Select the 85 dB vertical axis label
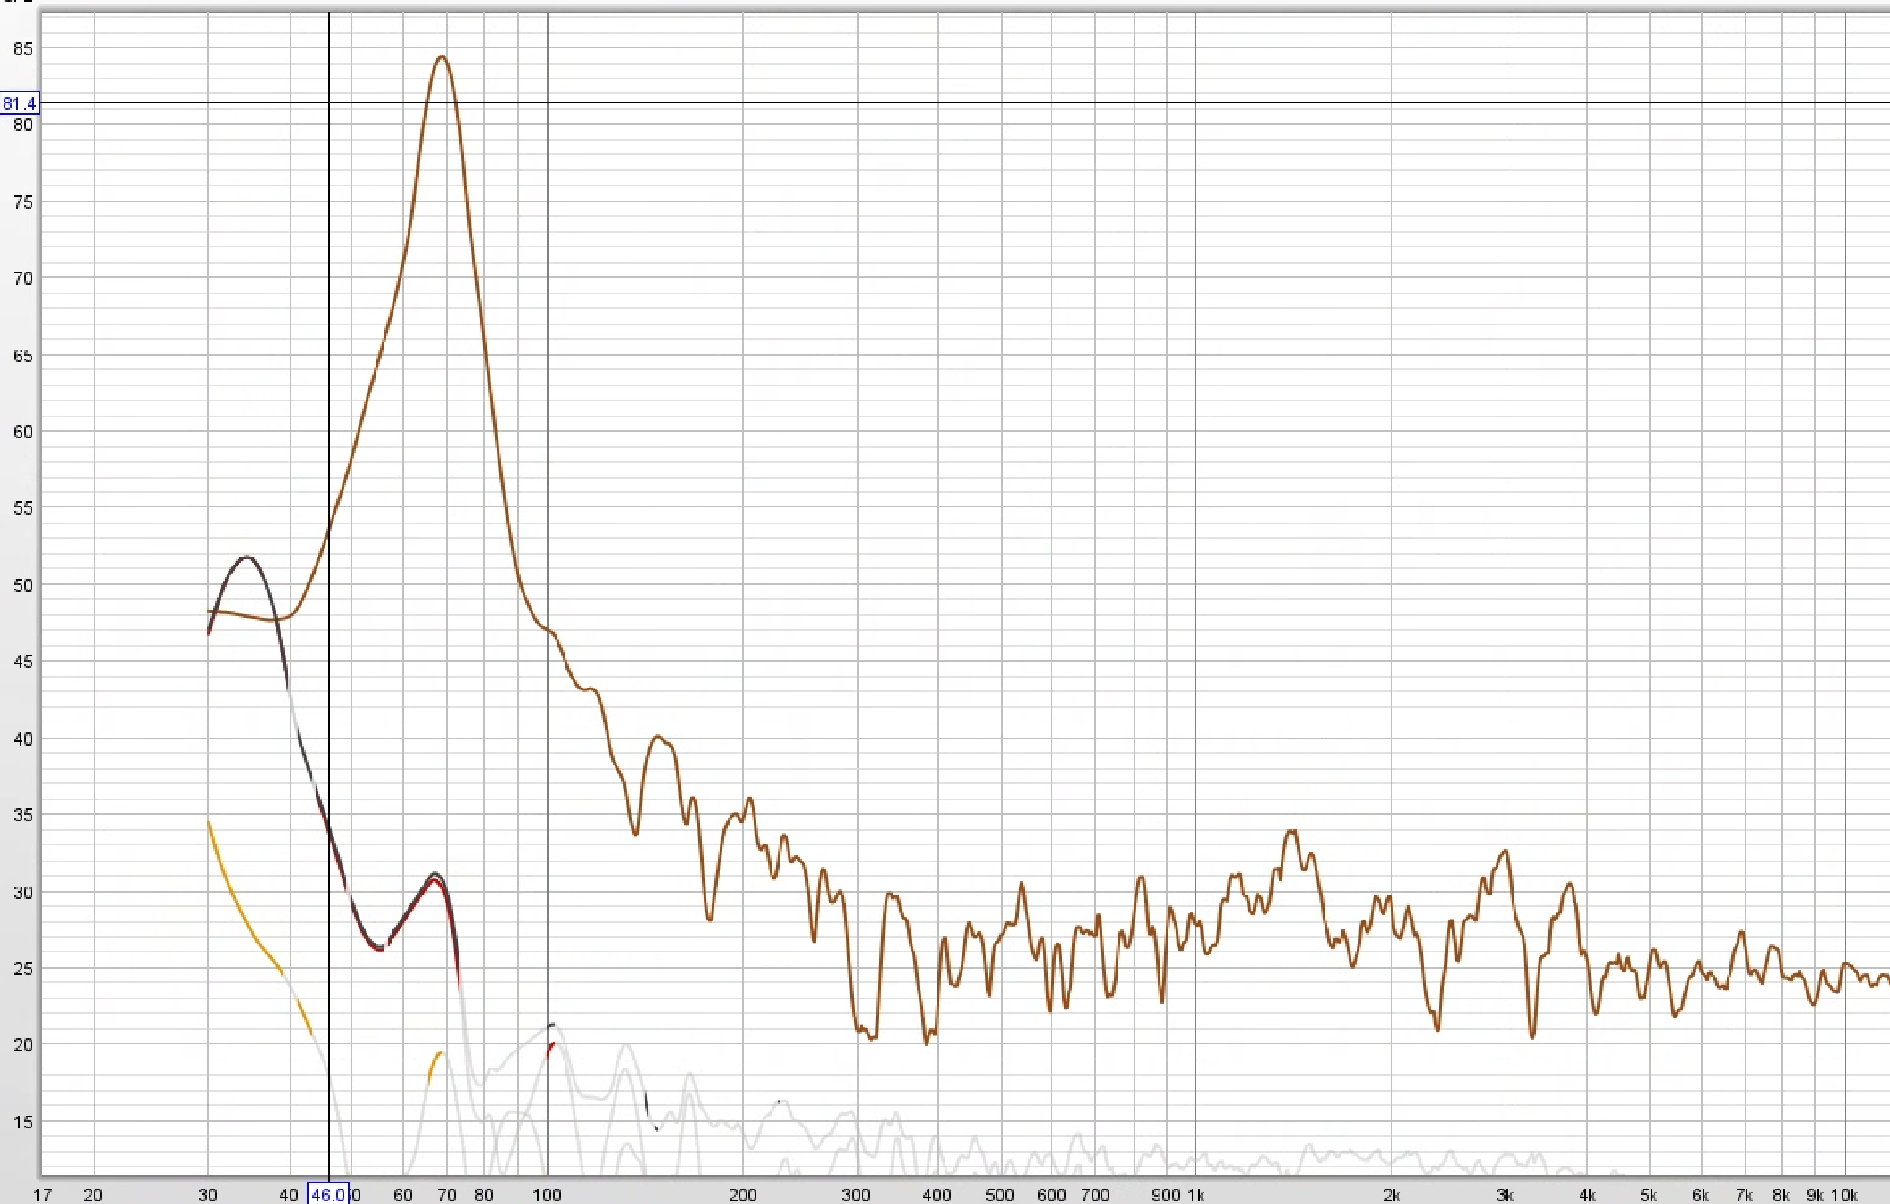The image size is (1890, 1204). tap(23, 49)
